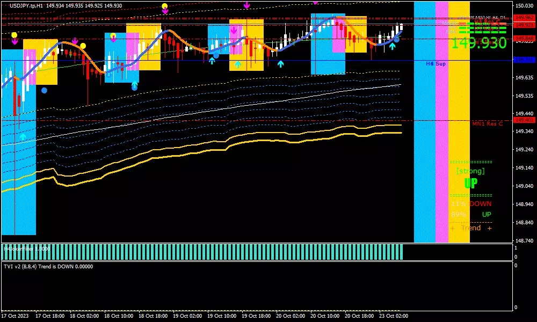Click the 149.340 price axis label
Screen dimensions: 537x322
pos(524,131)
